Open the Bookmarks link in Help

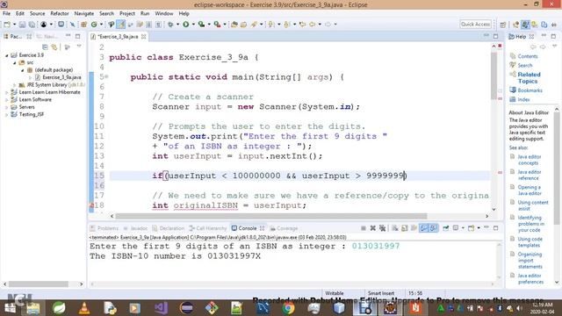click(530, 90)
